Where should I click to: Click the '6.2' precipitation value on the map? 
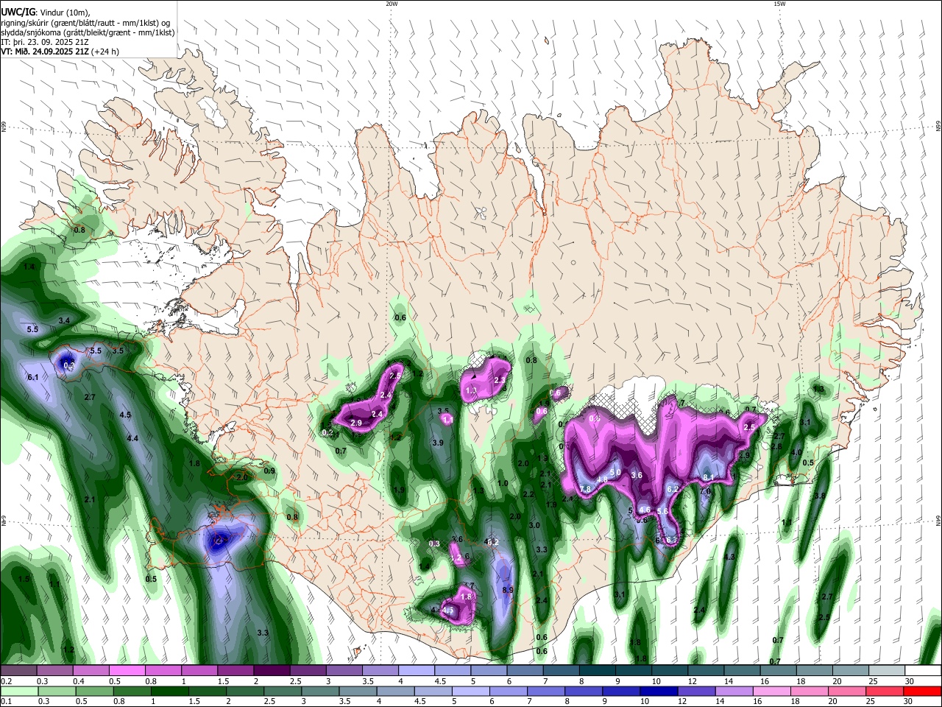[x=672, y=488]
